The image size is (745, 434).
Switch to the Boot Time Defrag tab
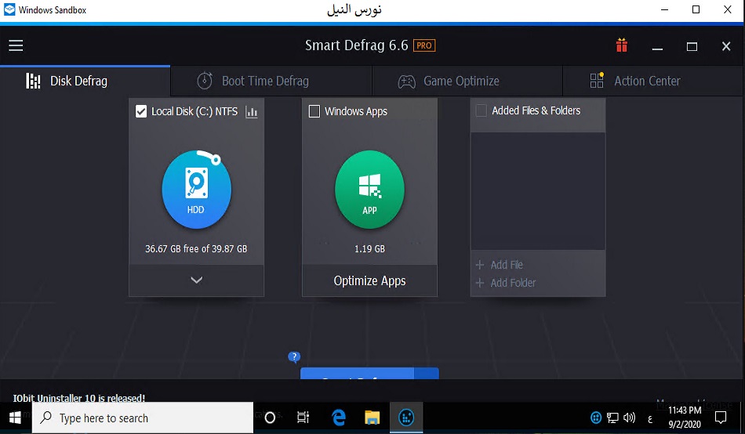[x=271, y=81]
